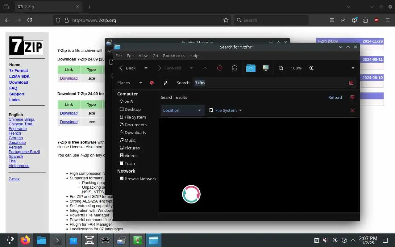Open 7z Format page link
The height and width of the screenshot is (247, 395).
point(19,70)
